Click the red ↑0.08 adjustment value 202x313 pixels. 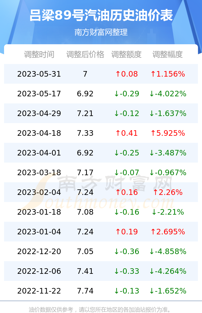point(127,74)
